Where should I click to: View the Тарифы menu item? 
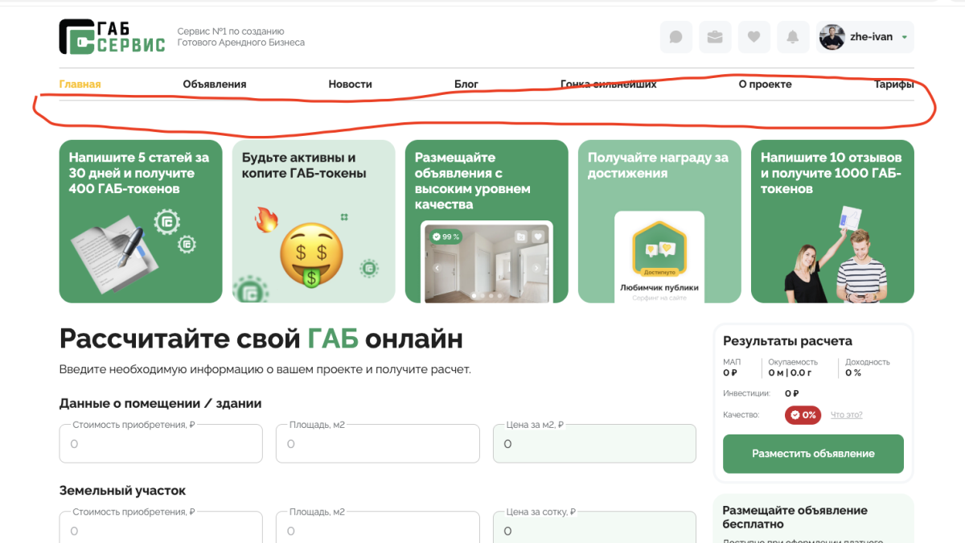[x=893, y=84]
